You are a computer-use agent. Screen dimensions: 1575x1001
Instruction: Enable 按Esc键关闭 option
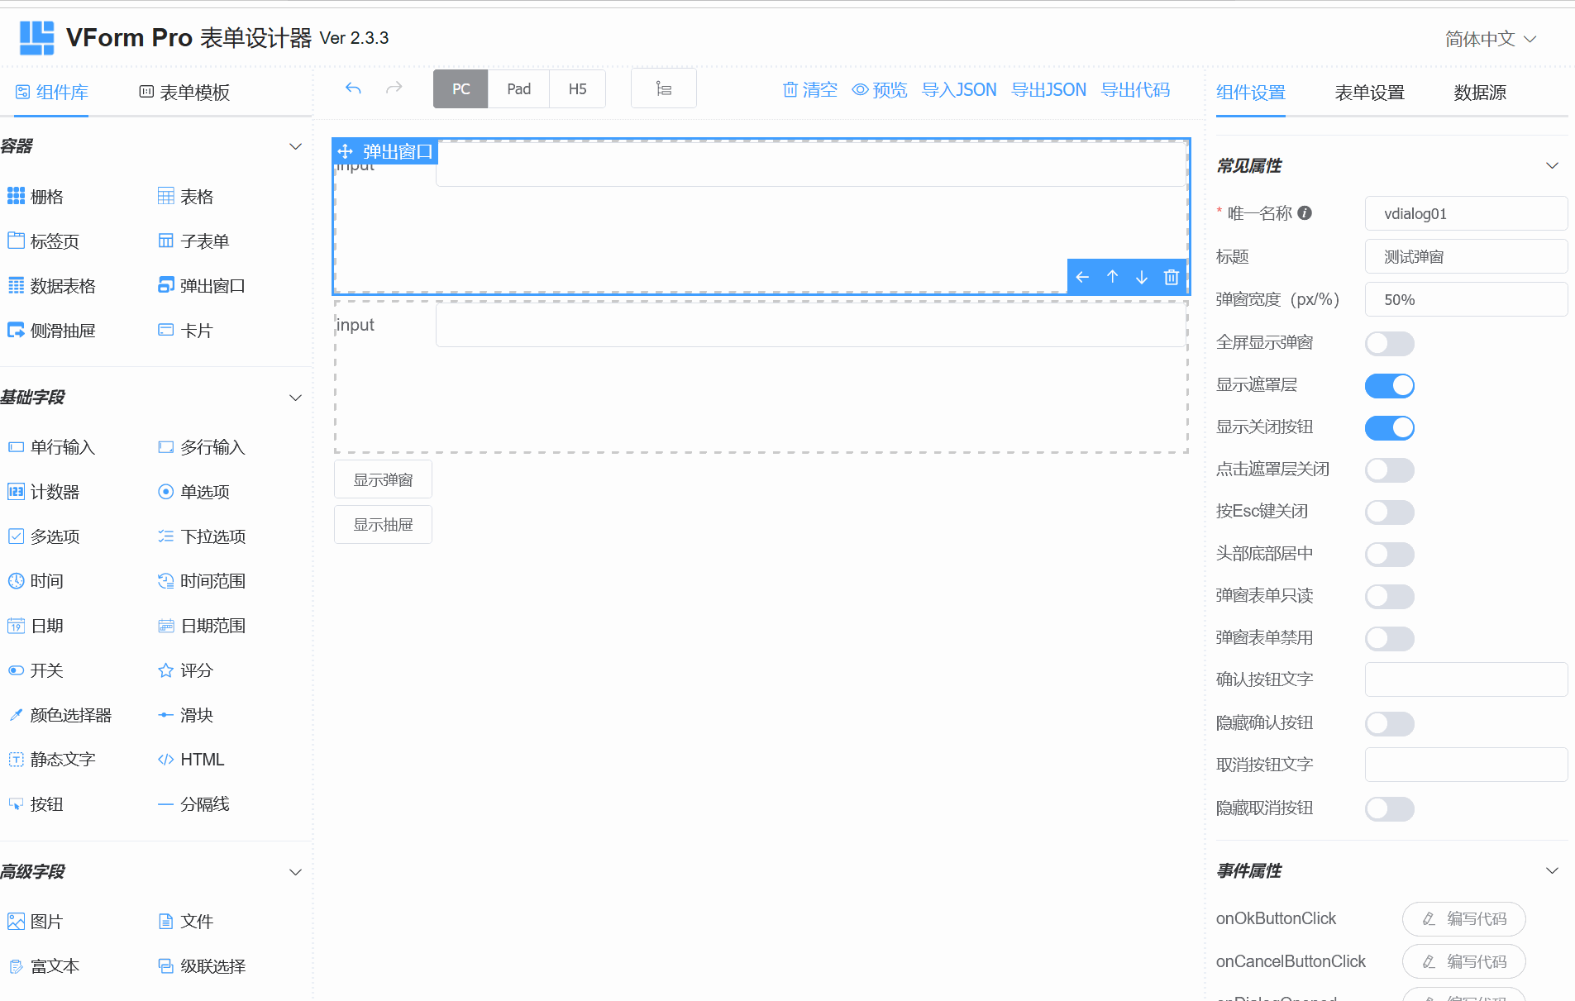click(x=1389, y=512)
